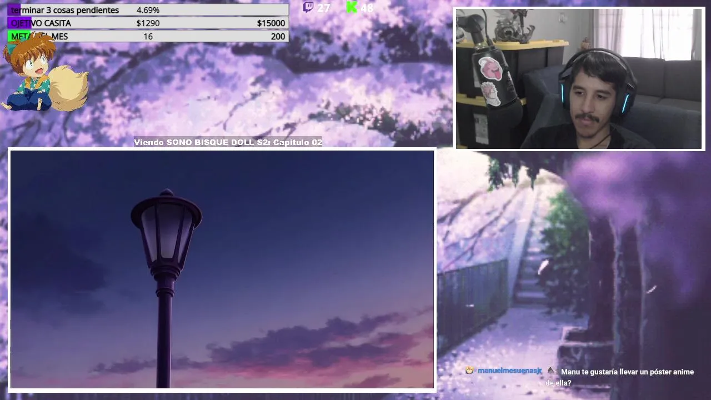
Task: Click the Twitch logo icon
Action: pyautogui.click(x=308, y=7)
